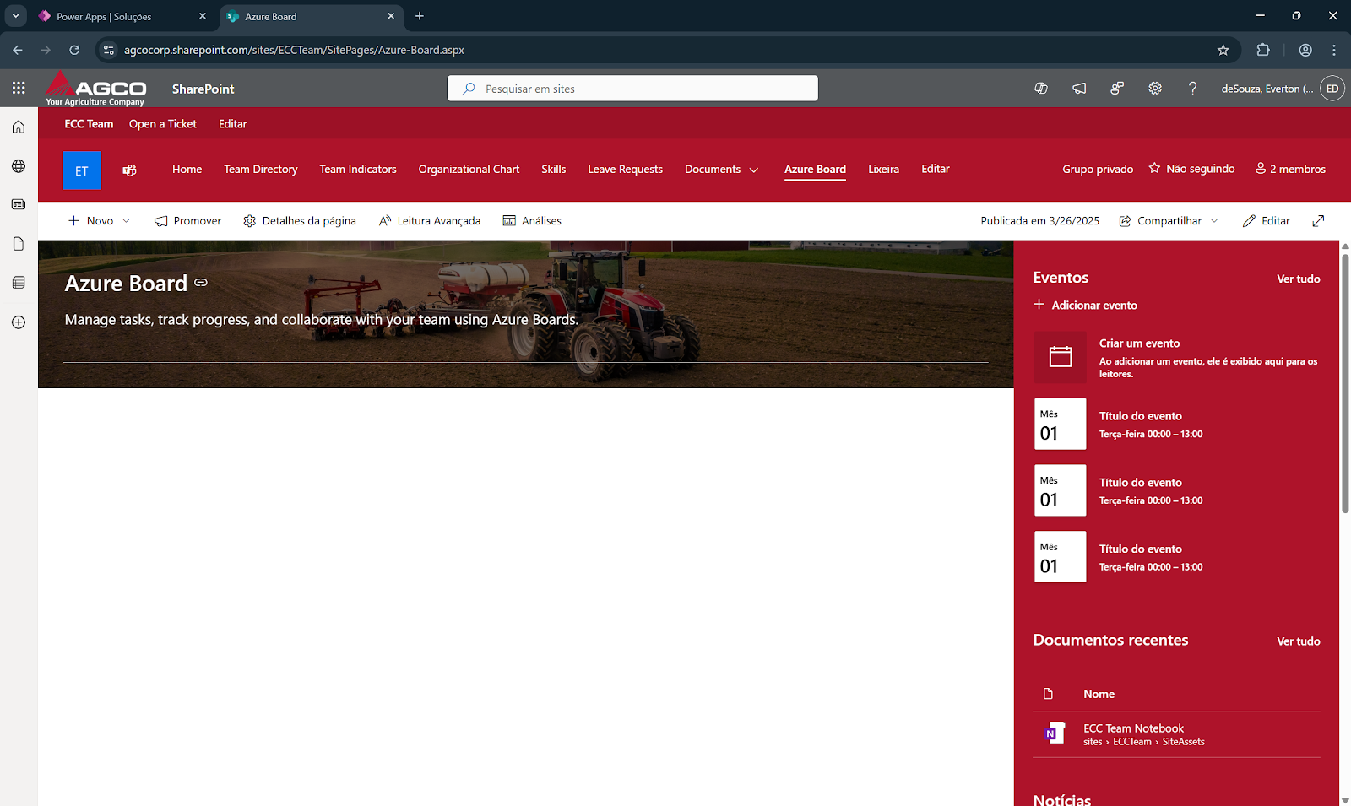
Task: Open the News icon in app bar
Action: 19,204
